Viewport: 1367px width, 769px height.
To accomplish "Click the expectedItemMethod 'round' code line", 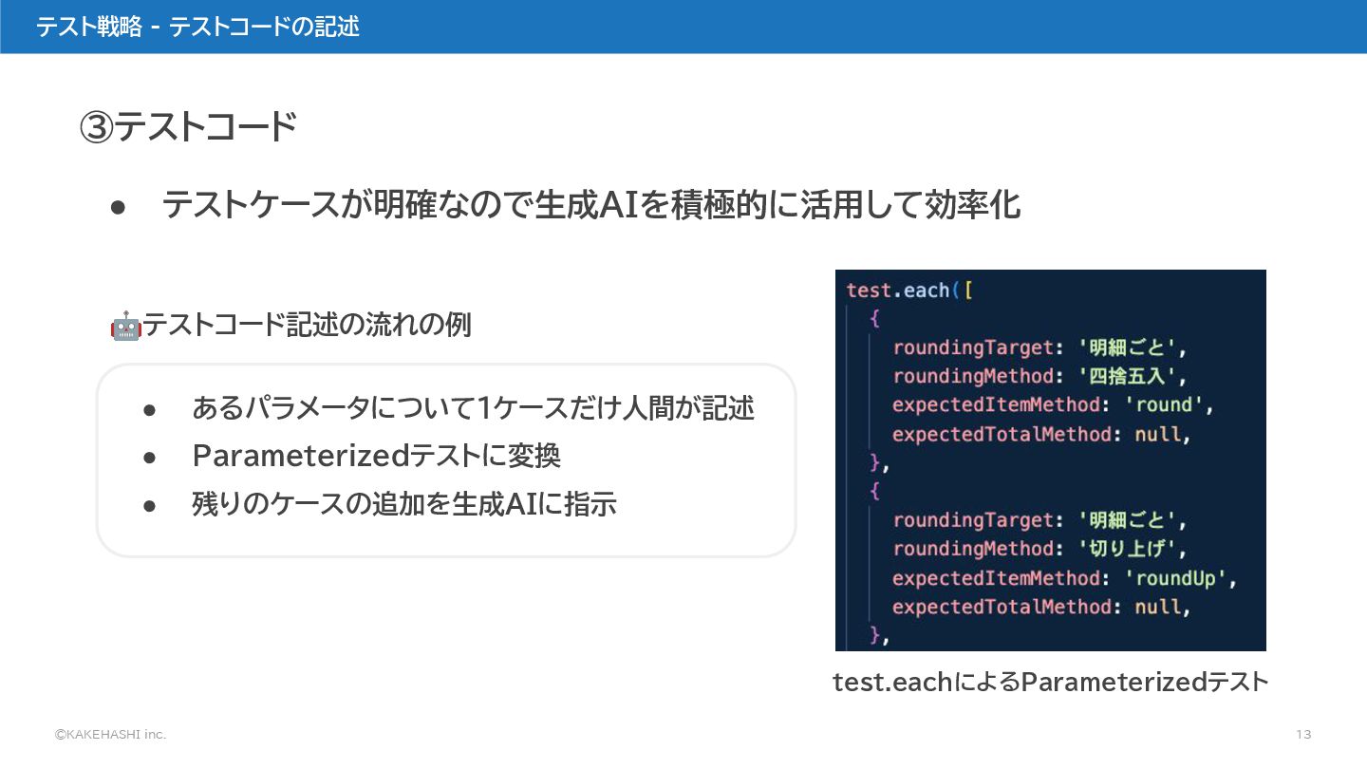I will [x=1053, y=405].
